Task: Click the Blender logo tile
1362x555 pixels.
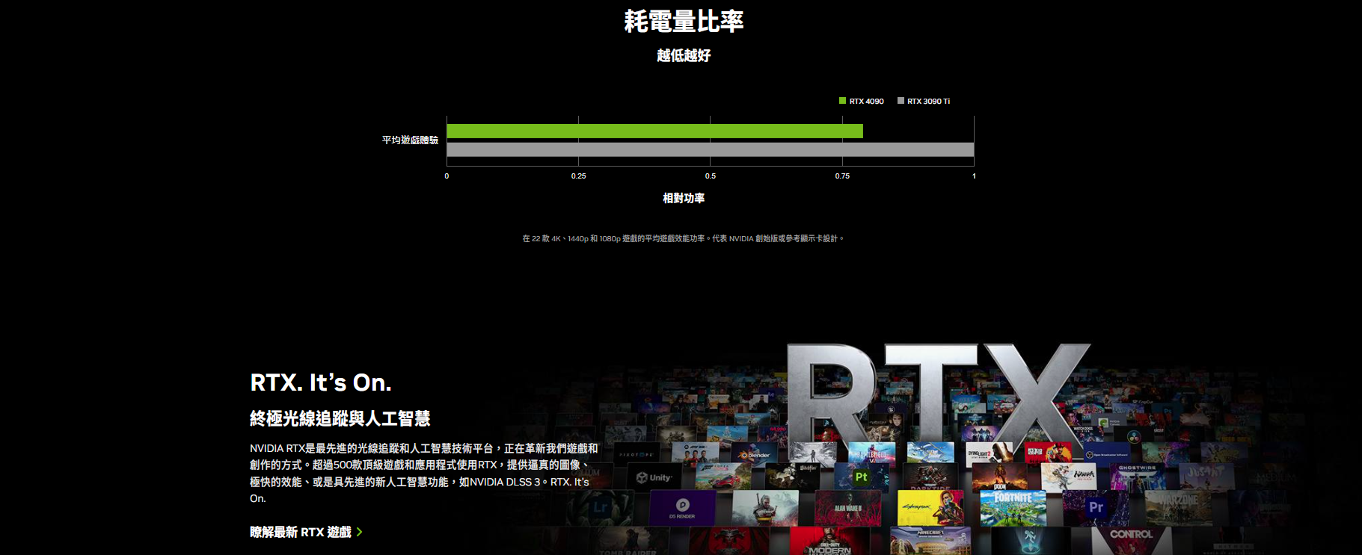Action: click(755, 455)
